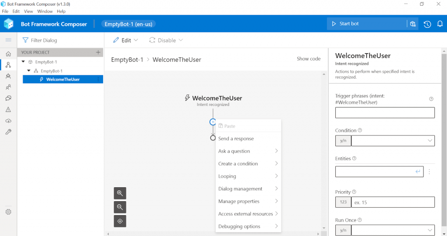Toggle the Run Once y/n type selector
The image size is (447, 236).
pyautogui.click(x=343, y=230)
